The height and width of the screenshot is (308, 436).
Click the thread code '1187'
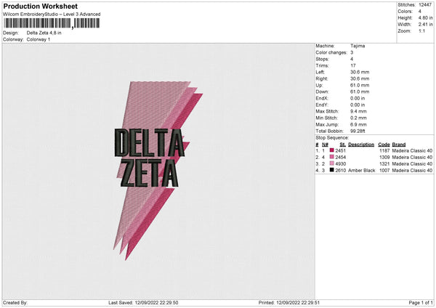click(384, 150)
